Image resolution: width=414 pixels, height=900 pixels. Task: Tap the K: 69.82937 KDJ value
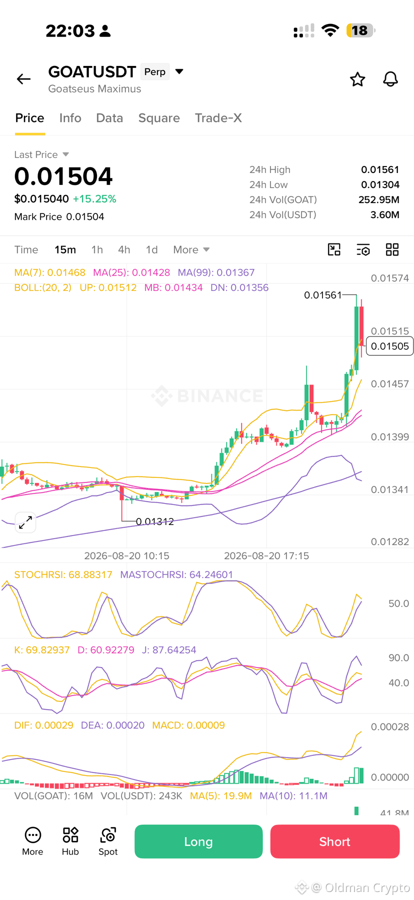42,650
